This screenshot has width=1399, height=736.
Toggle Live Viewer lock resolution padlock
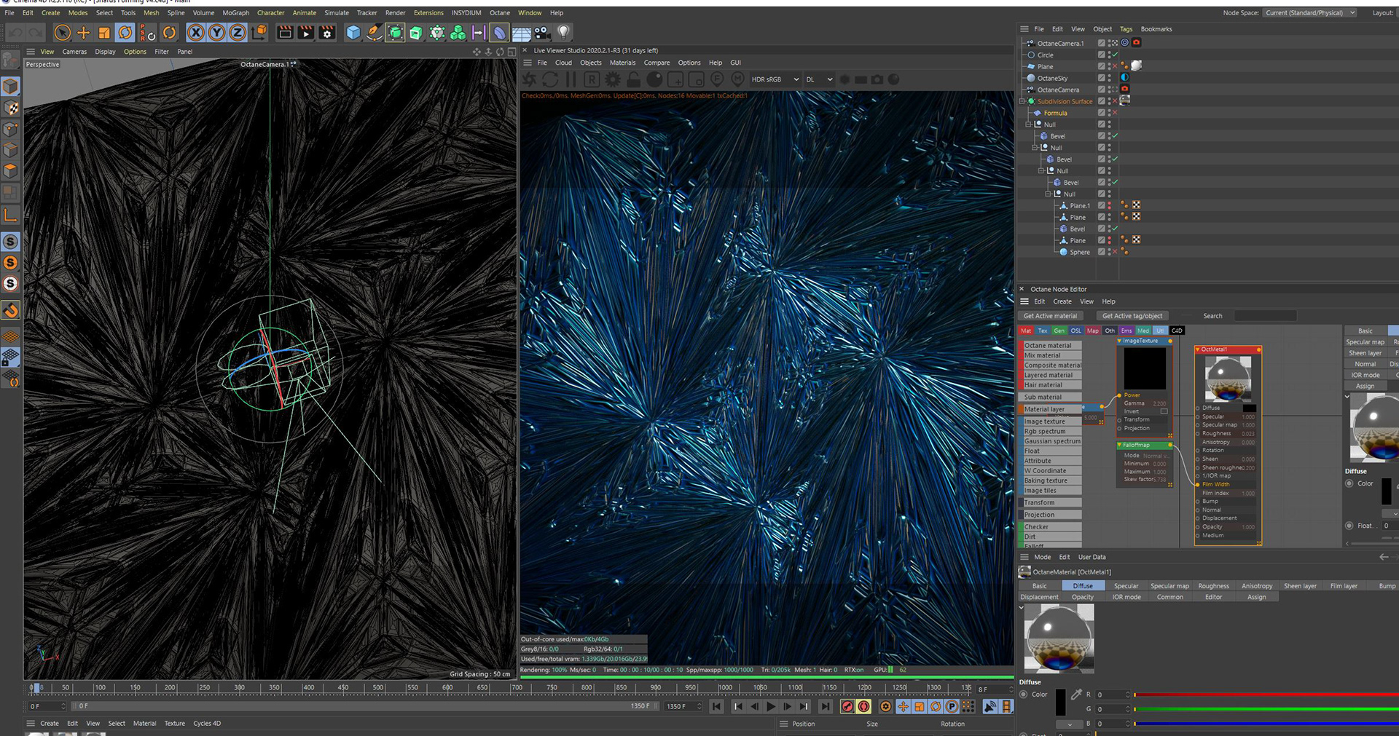pos(634,79)
